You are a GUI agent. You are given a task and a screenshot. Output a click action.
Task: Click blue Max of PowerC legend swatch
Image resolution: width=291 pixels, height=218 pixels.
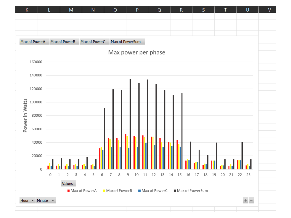pos(139,190)
